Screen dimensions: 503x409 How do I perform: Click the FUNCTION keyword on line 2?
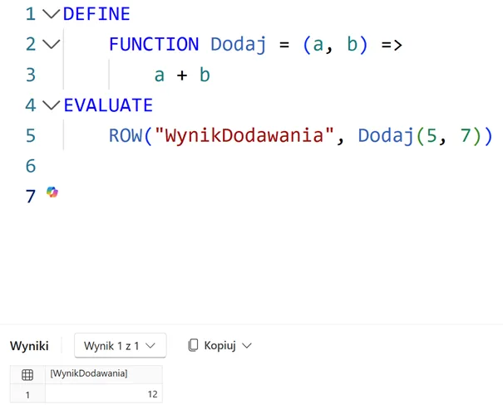(x=153, y=45)
